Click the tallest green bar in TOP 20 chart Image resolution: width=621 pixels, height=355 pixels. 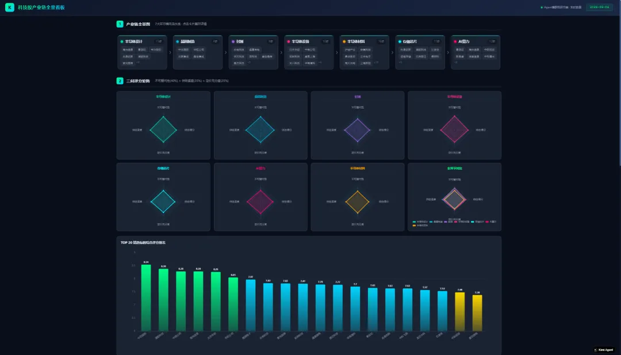[x=146, y=297]
